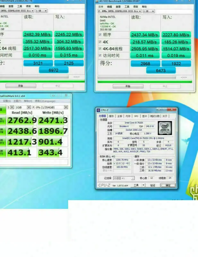This screenshot has width=198, height=257.
Task: Toggle the 访问时间 checkbox in AS SSD 1.9
Action: coord(100,55)
